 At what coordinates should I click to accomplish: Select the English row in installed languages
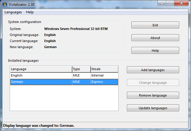(x=64, y=75)
